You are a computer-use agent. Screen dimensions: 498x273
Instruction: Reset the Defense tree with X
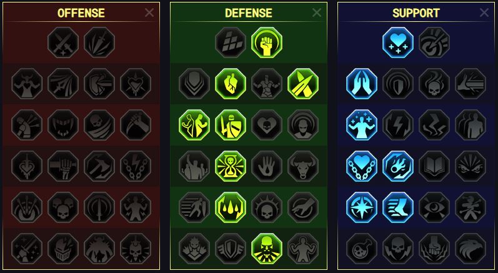(317, 12)
